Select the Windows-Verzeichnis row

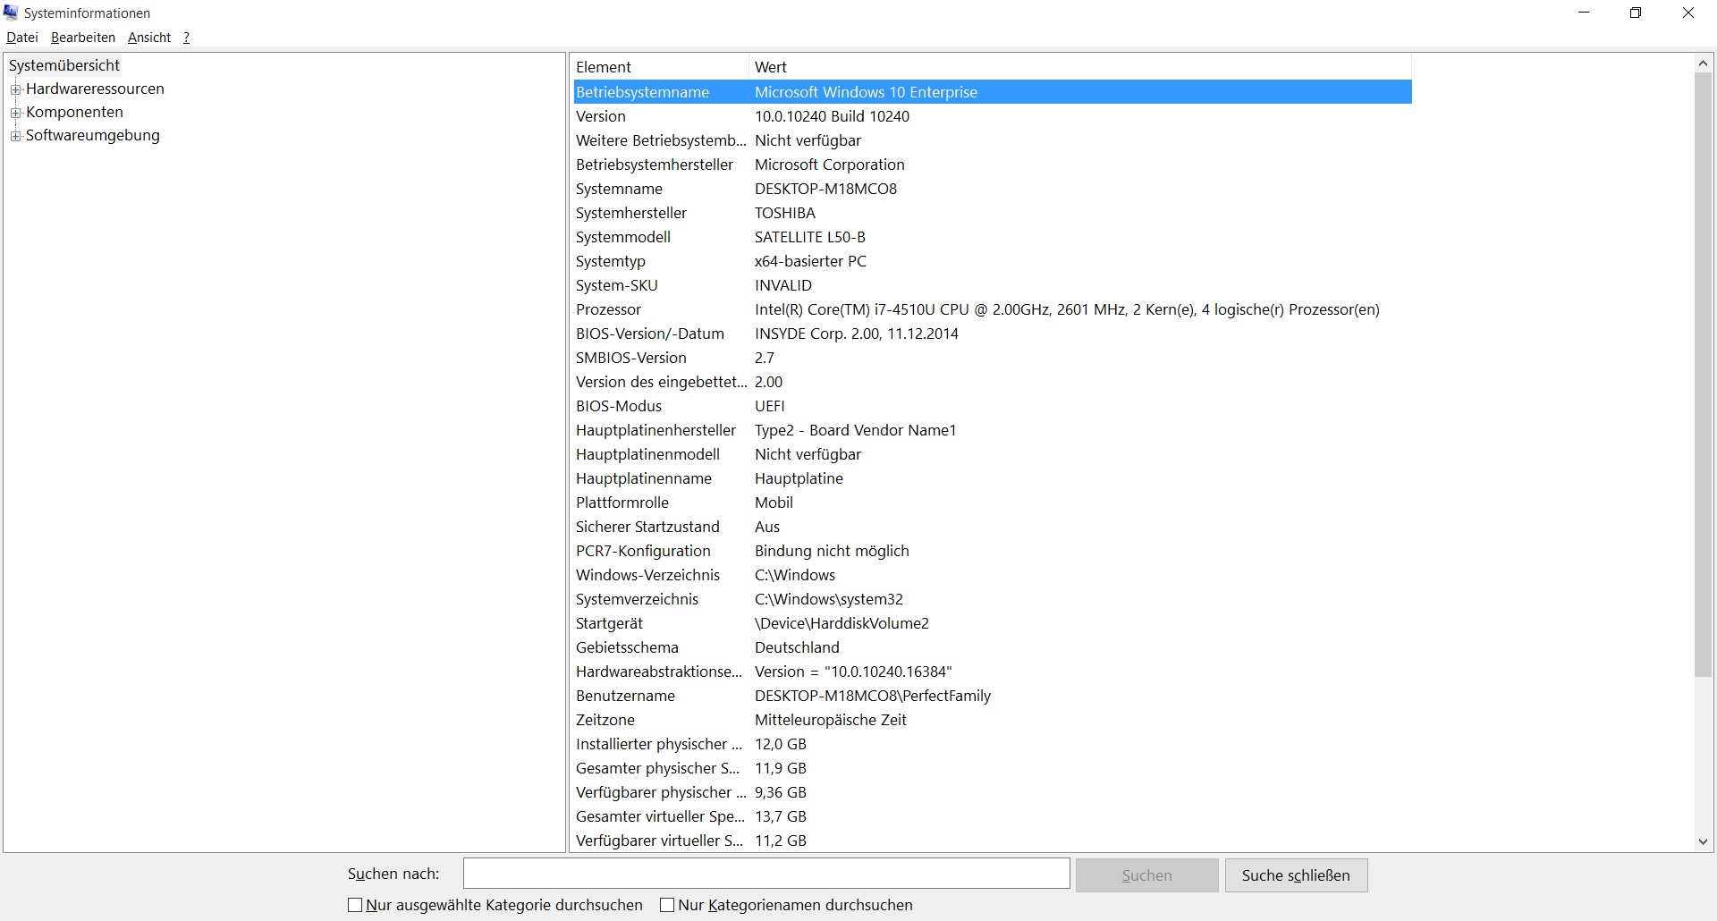[993, 575]
